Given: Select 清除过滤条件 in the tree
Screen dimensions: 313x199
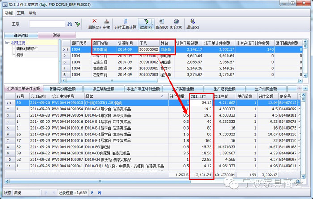Looking at the screenshot, I should (27, 49).
